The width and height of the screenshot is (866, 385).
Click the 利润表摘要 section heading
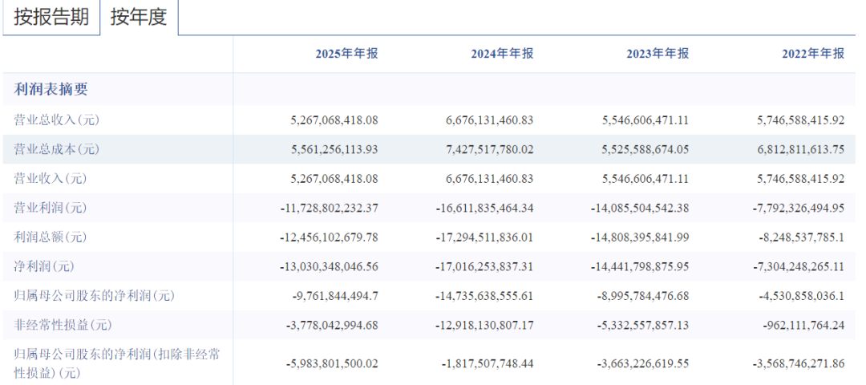[x=51, y=89]
